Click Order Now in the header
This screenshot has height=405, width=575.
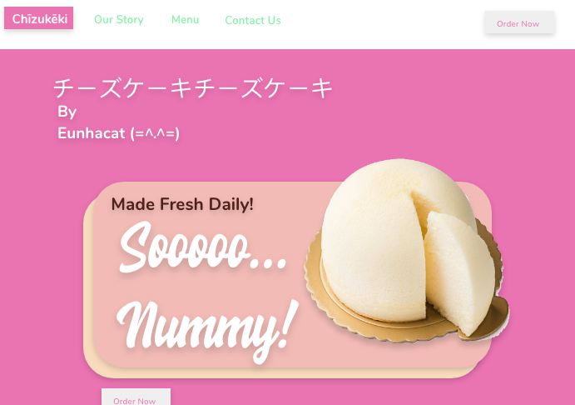pyautogui.click(x=519, y=22)
